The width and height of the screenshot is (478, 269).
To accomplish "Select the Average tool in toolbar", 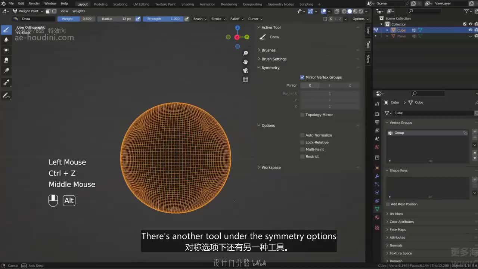I will coord(6,50).
